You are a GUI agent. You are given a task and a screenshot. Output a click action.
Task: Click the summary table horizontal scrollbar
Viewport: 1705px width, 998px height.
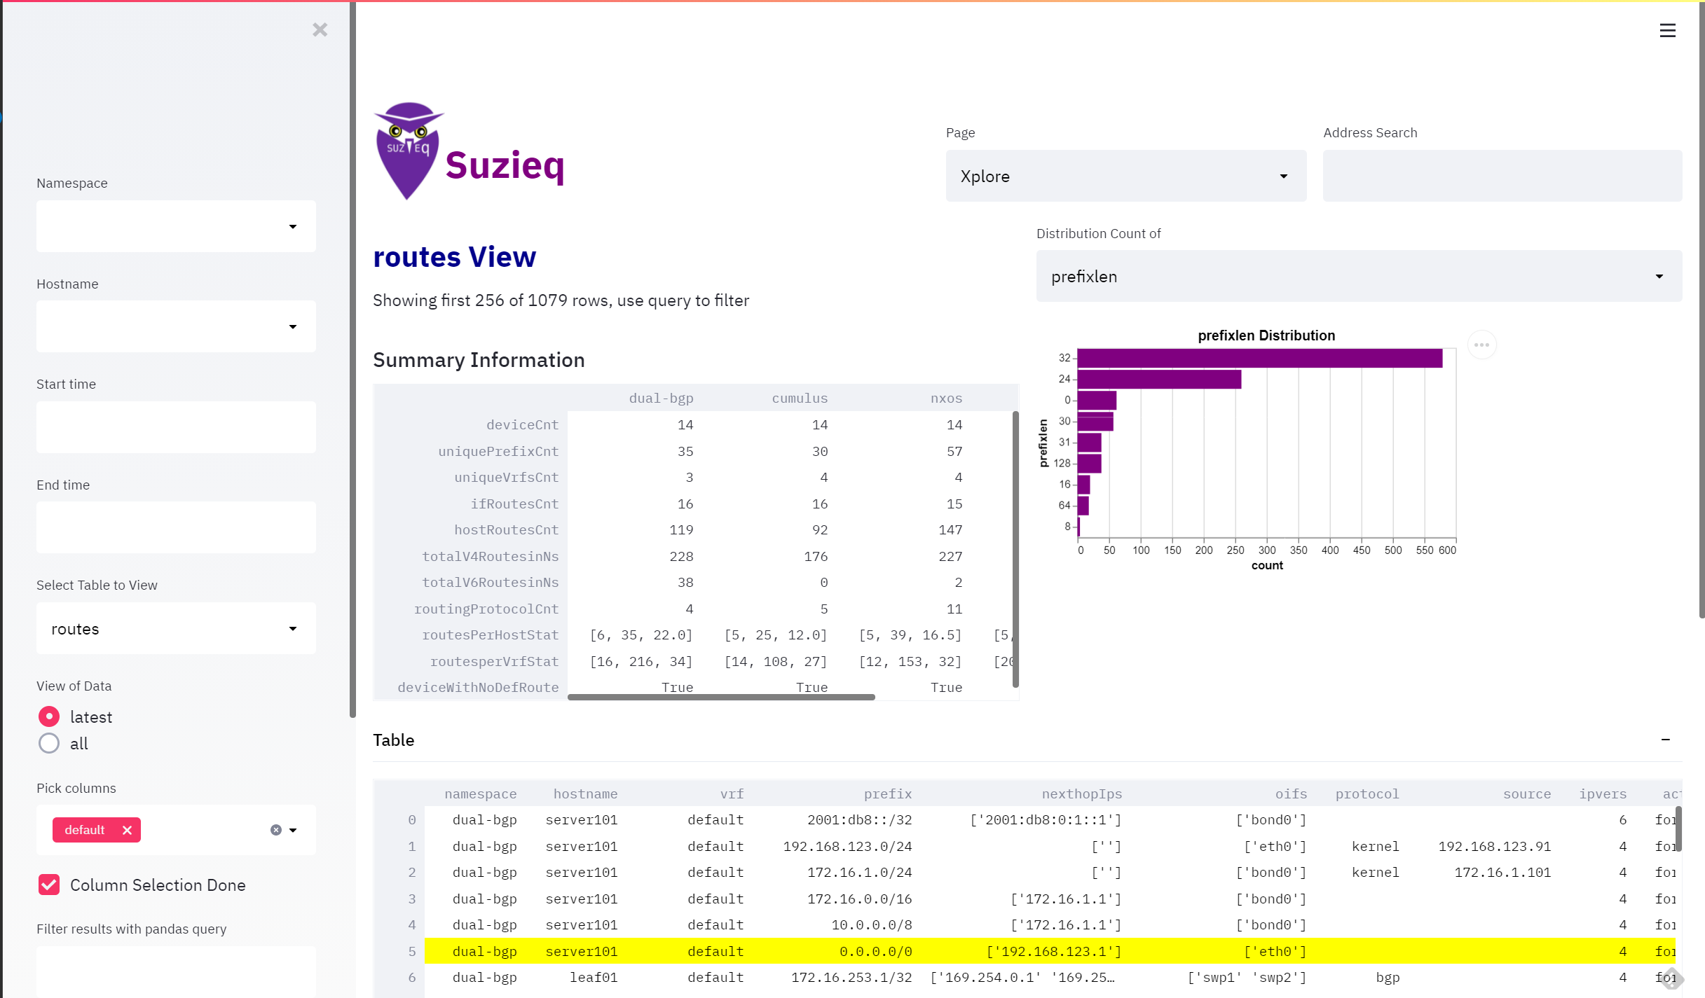(721, 697)
